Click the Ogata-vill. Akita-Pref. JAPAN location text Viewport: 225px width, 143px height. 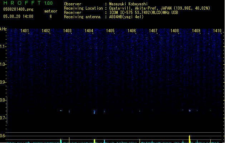tap(160, 8)
